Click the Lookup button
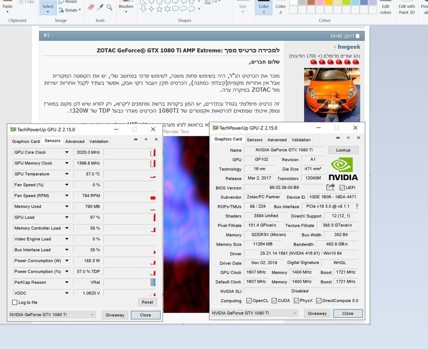 click(343, 150)
